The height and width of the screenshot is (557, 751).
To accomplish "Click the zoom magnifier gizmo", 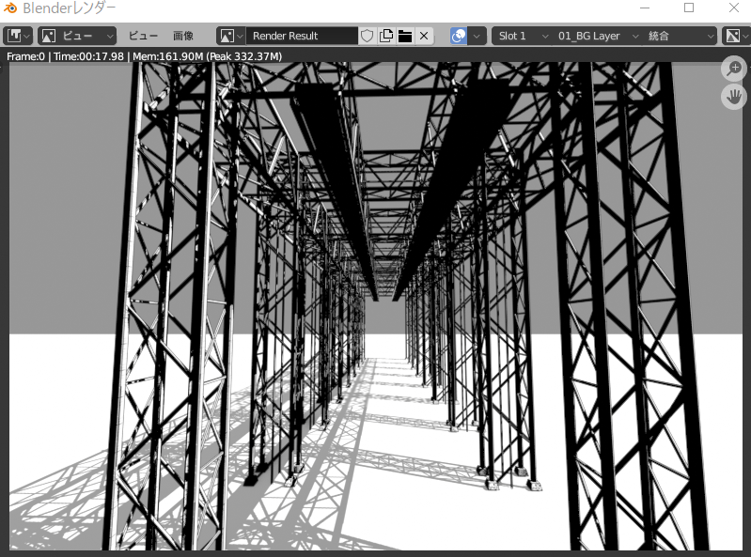I will [x=734, y=69].
